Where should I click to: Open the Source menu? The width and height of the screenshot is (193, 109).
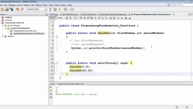(x=19, y=5)
